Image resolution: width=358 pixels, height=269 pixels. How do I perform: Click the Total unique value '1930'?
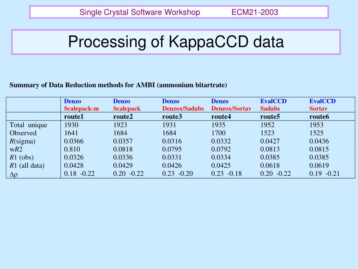coord(71,125)
